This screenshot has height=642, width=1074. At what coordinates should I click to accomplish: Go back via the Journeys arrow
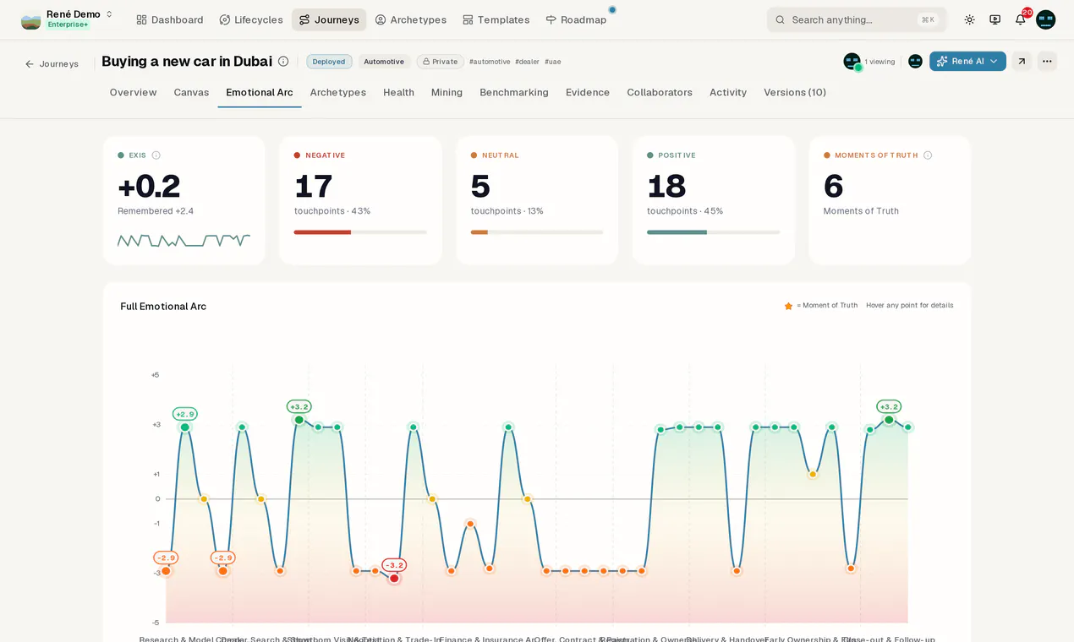(52, 64)
